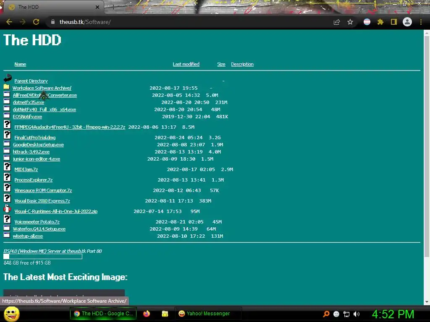Screen dimensions: 430x322
Task: Reload the page with the refresh icon
Action: [x=36, y=22]
